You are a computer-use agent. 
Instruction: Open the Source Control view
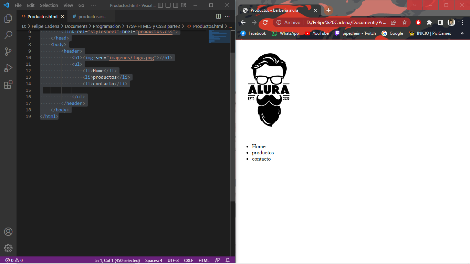coord(8,51)
